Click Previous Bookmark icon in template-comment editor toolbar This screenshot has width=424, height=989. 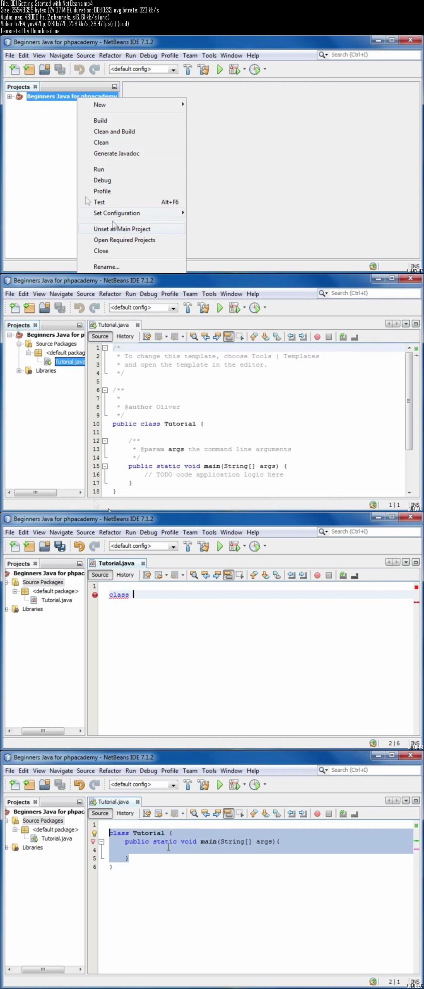coord(254,337)
